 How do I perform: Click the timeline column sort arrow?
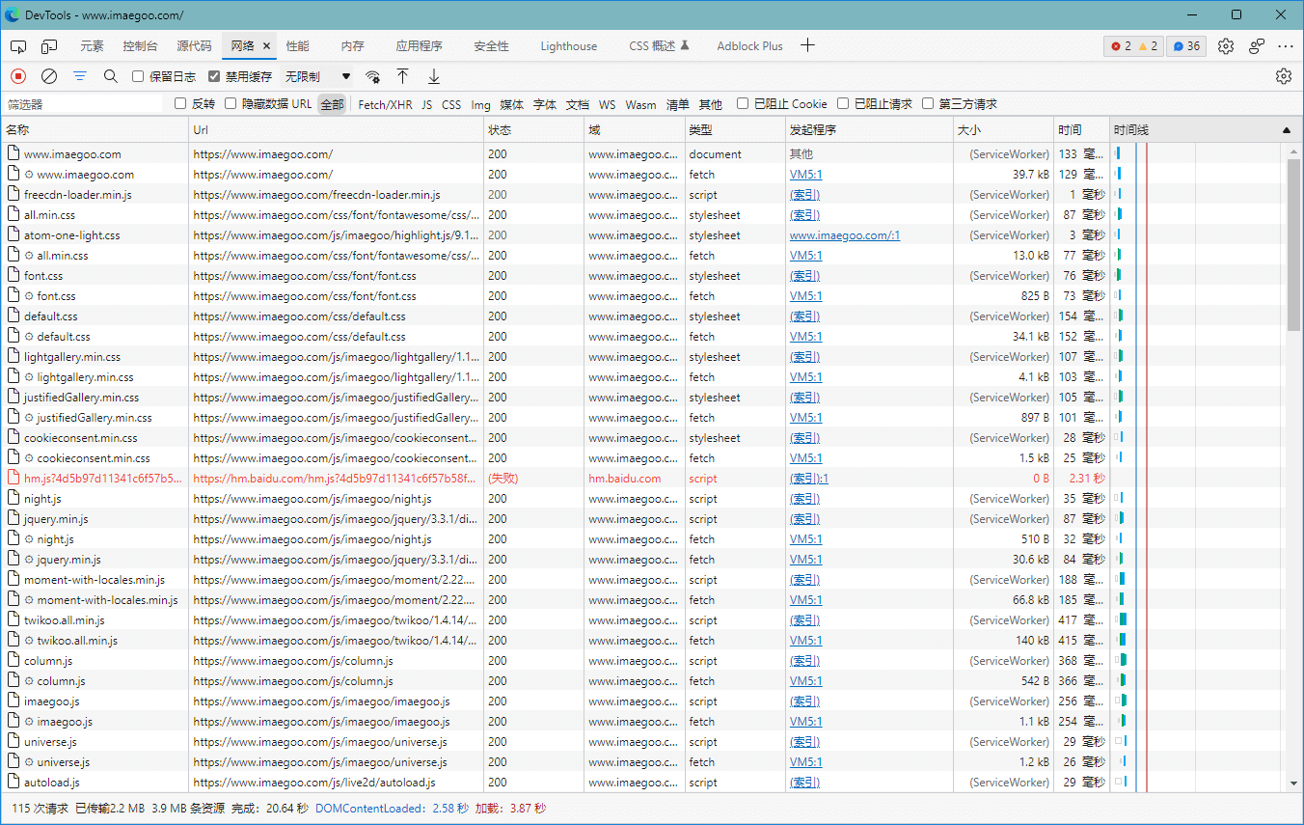pyautogui.click(x=1286, y=129)
